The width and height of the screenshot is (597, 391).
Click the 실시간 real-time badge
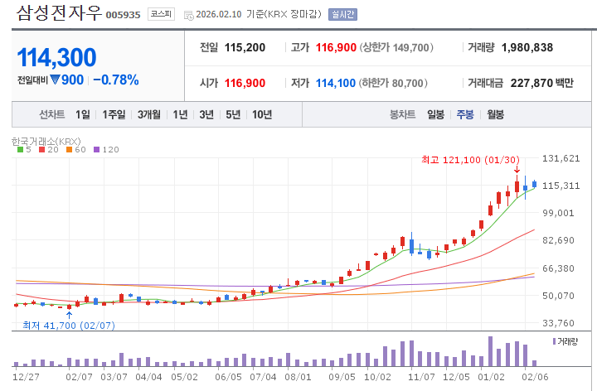[x=341, y=14]
